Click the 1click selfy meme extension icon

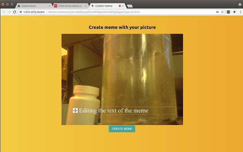pos(21,12)
